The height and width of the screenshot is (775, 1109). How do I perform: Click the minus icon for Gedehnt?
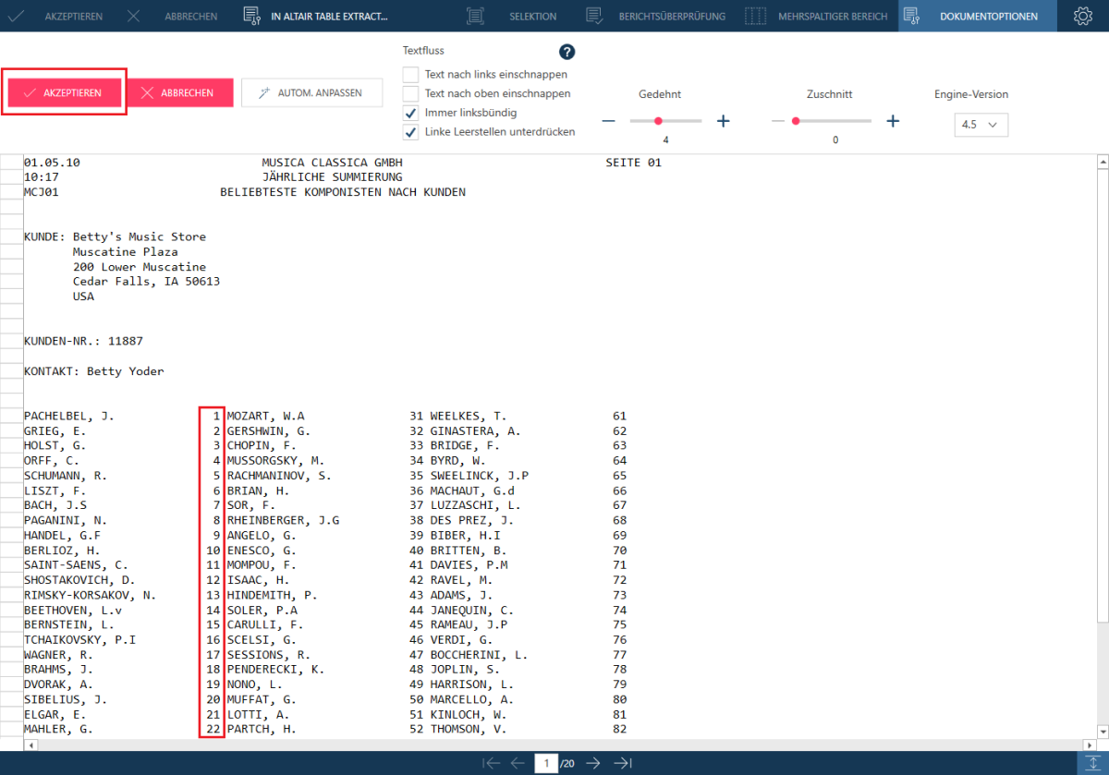coord(608,121)
